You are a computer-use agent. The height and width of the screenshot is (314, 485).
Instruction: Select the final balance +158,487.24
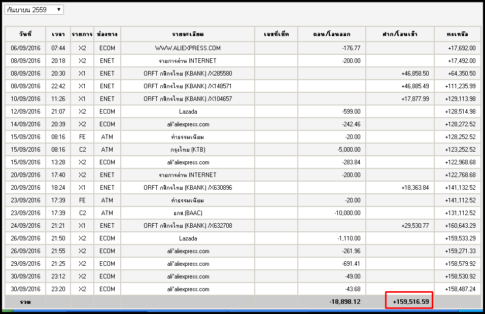coord(460,289)
